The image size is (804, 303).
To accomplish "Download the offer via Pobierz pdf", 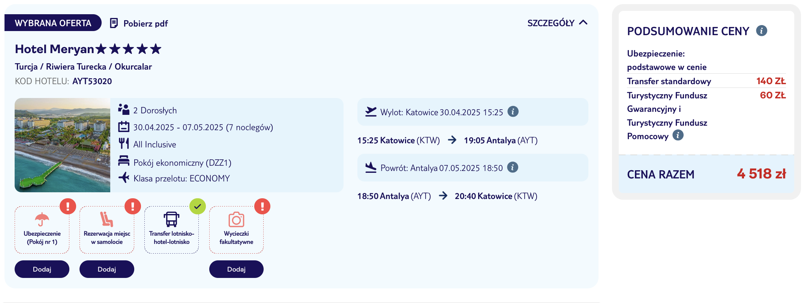I will [145, 24].
